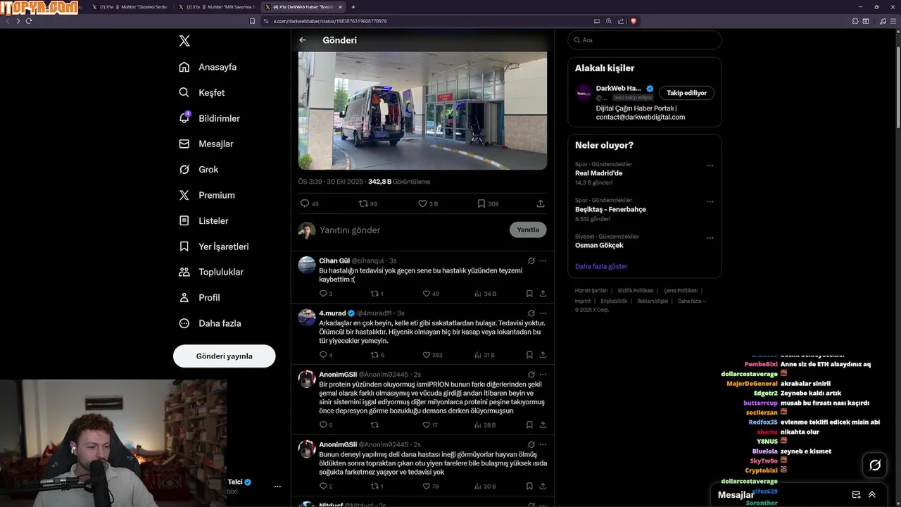901x507 pixels.
Task: Reply icon on main post with 49
Action: (305, 204)
